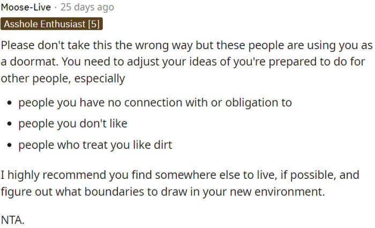Click the '[5]' number in the flair
The image size is (375, 228).
coord(93,24)
